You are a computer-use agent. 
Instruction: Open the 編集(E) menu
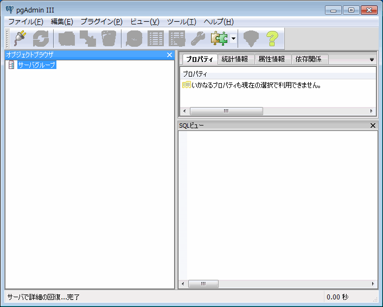pyautogui.click(x=62, y=22)
